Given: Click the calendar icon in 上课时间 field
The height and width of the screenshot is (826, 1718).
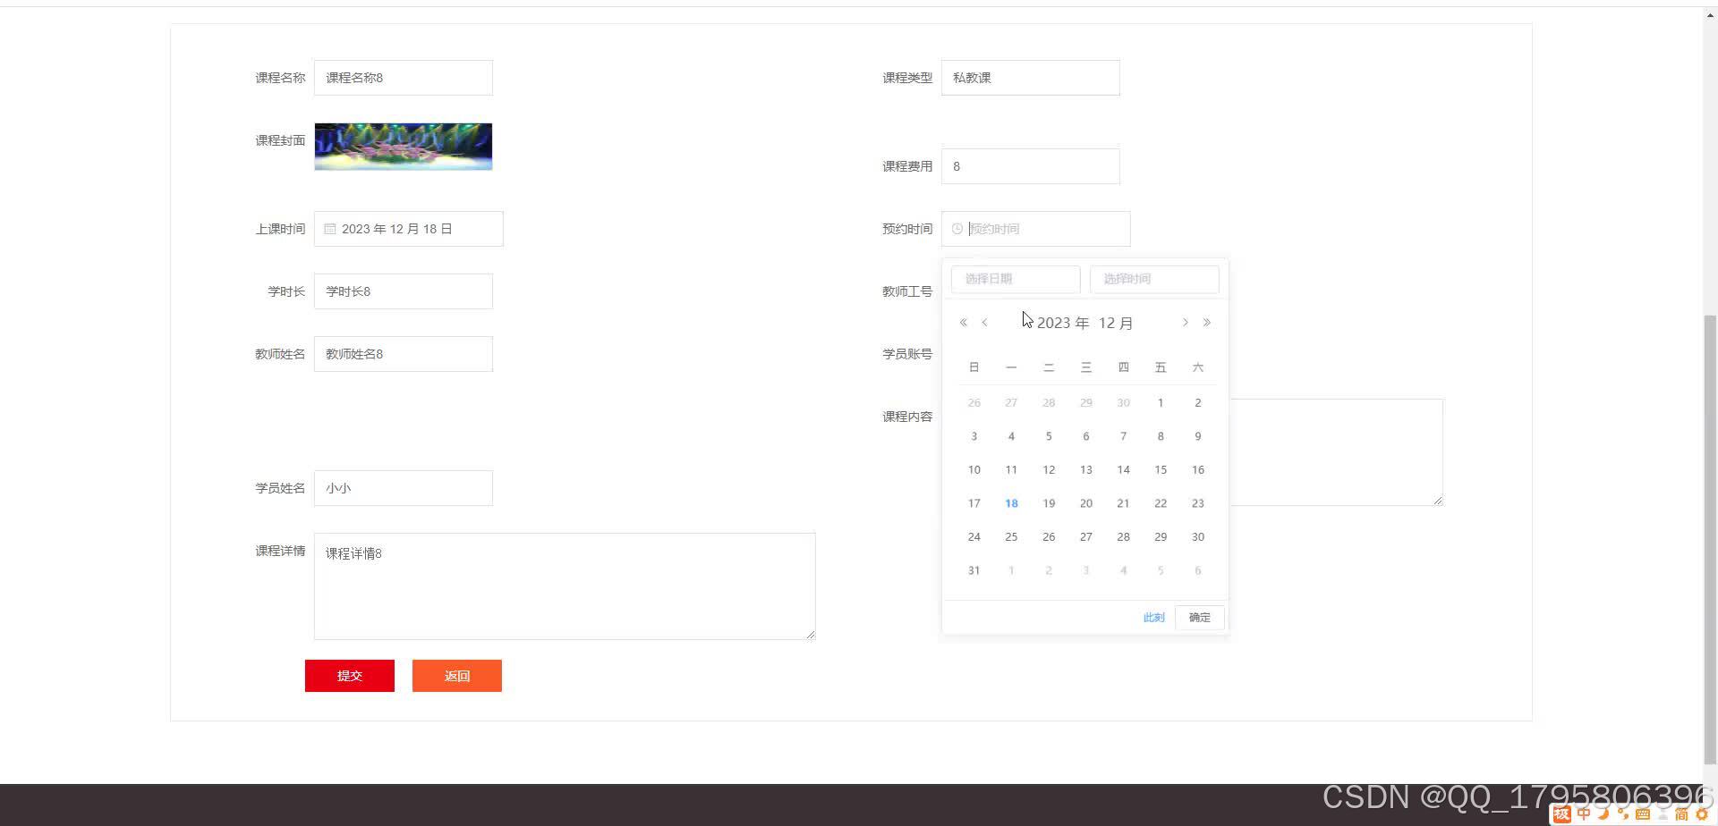Looking at the screenshot, I should point(330,229).
